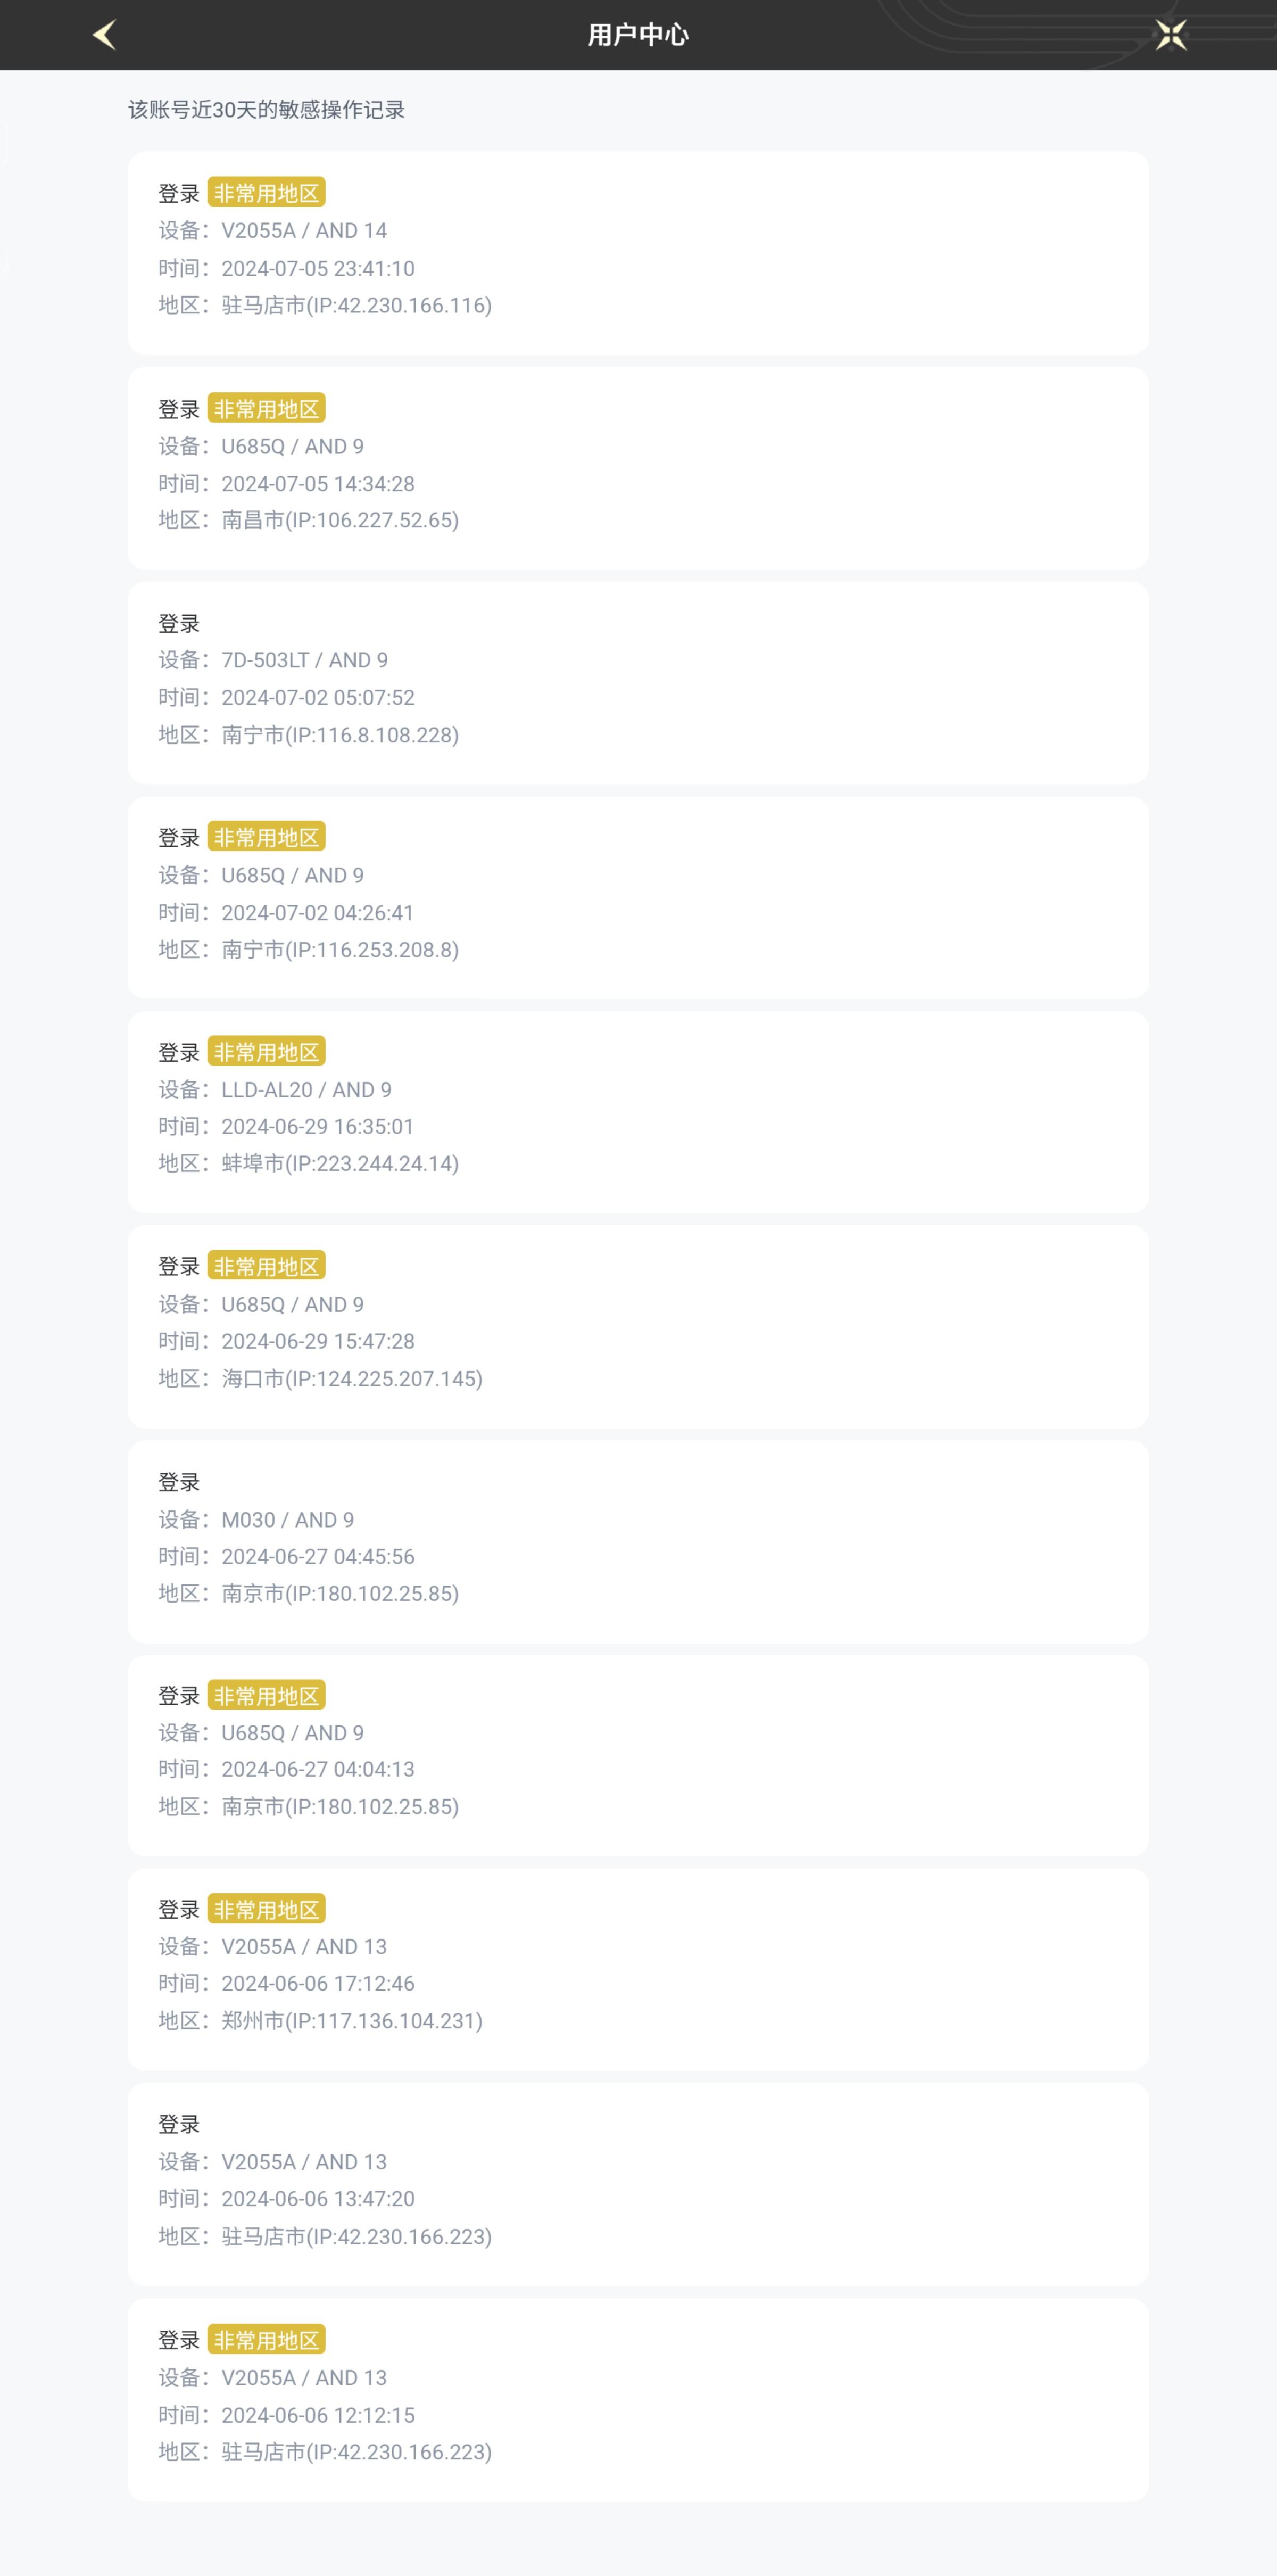Tap the back arrow icon
The height and width of the screenshot is (2576, 1277).
(x=105, y=35)
